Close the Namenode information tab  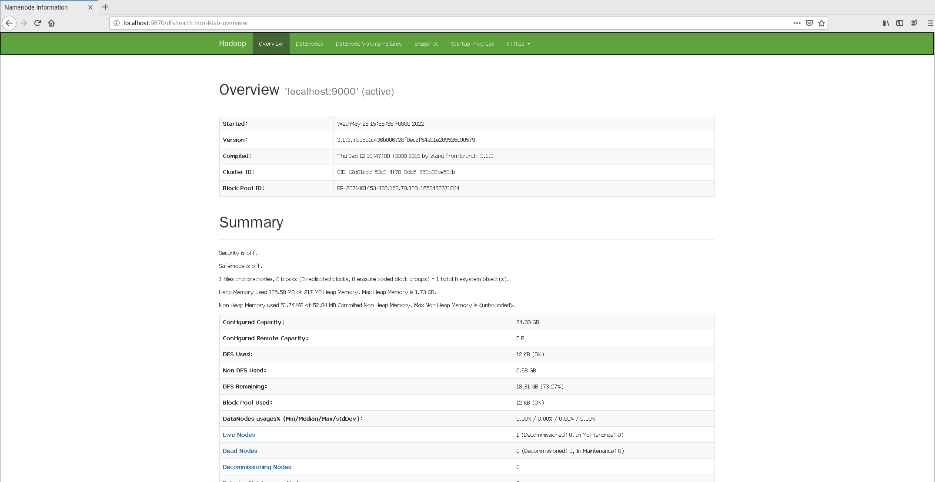pyautogui.click(x=90, y=7)
